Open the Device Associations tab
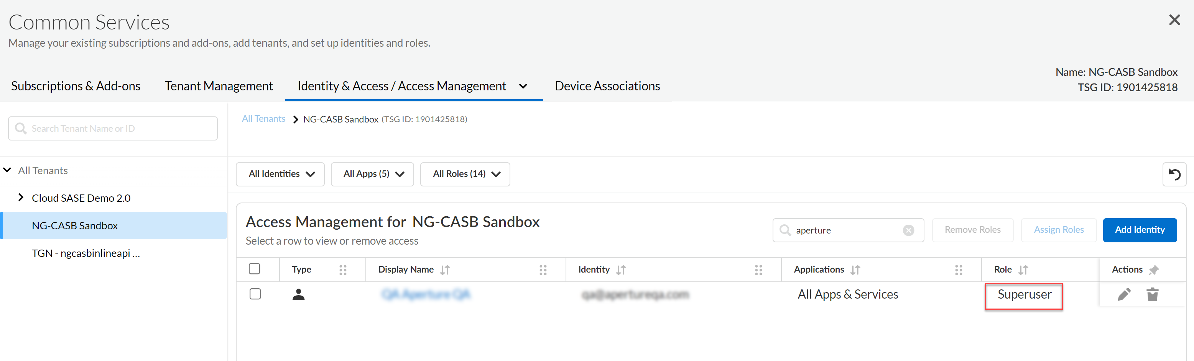Image resolution: width=1194 pixels, height=361 pixels. click(607, 86)
